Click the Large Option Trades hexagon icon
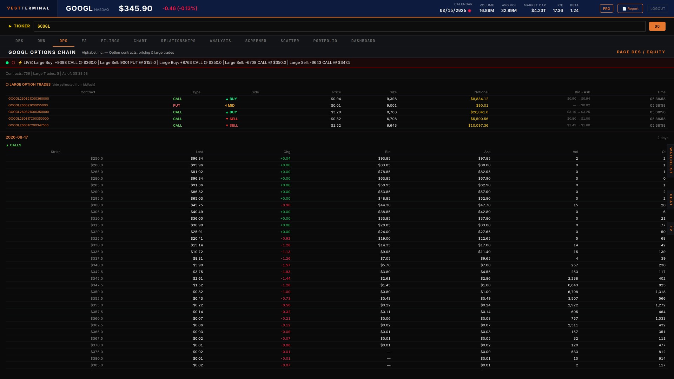This screenshot has height=379, width=674. tap(7, 85)
